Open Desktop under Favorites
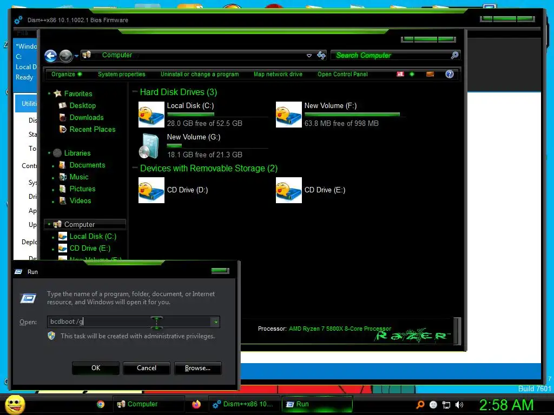554x415 pixels. (x=83, y=105)
